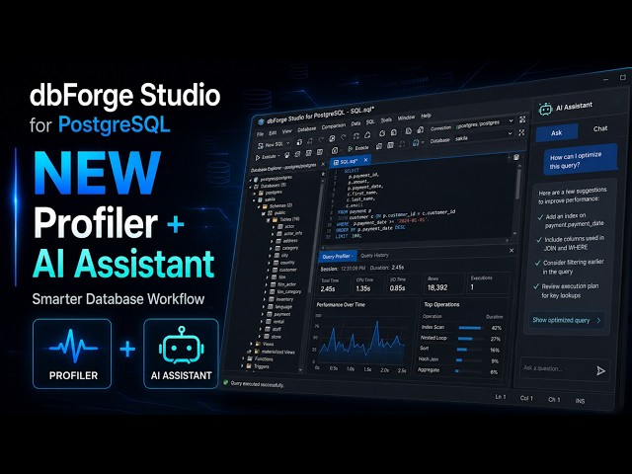Image resolution: width=632 pixels, height=474 pixels.
Task: Expand the customer table node
Action: 270,271
